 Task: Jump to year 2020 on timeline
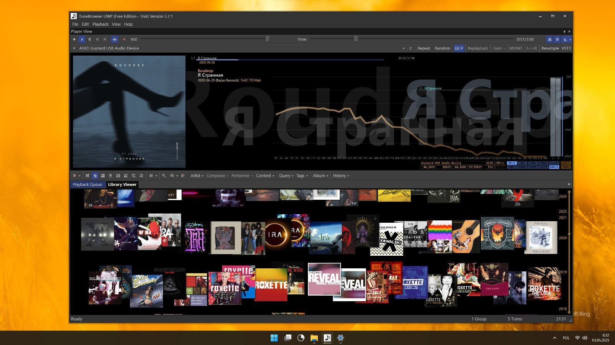click(563, 238)
